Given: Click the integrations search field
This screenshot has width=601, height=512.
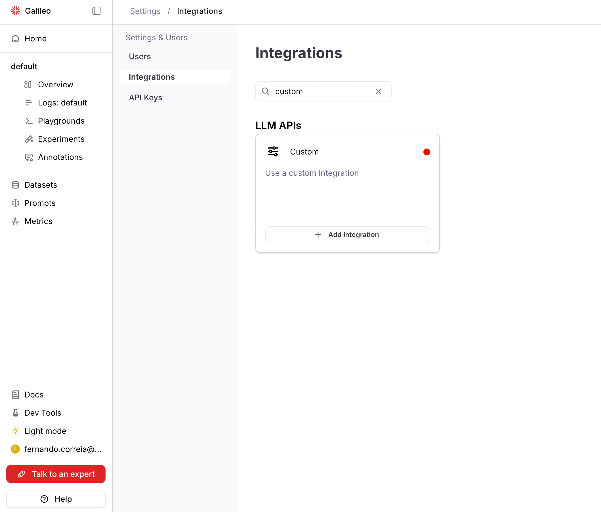Looking at the screenshot, I should (x=319, y=91).
